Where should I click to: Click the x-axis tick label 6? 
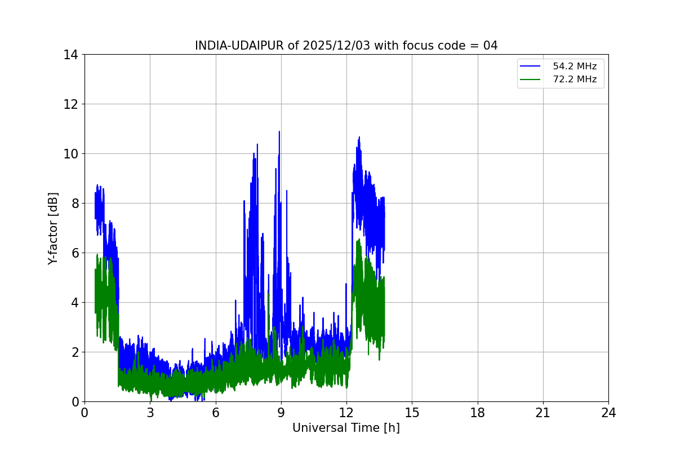pyautogui.click(x=215, y=413)
